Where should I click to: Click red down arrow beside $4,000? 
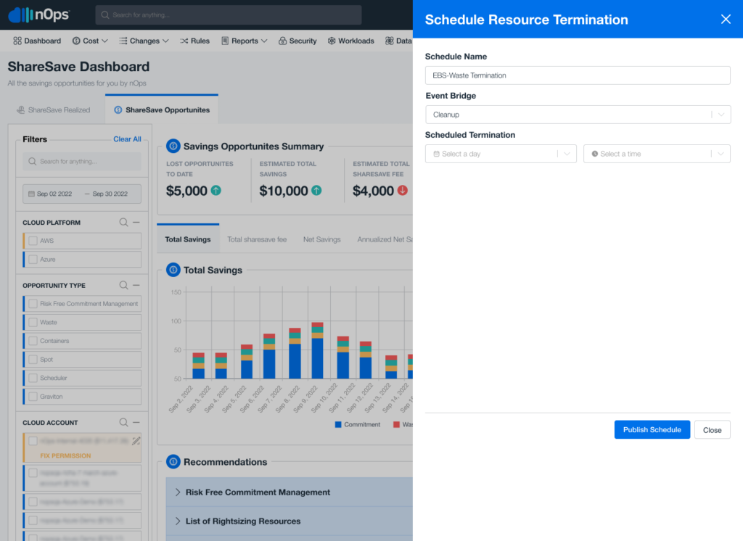click(x=402, y=191)
